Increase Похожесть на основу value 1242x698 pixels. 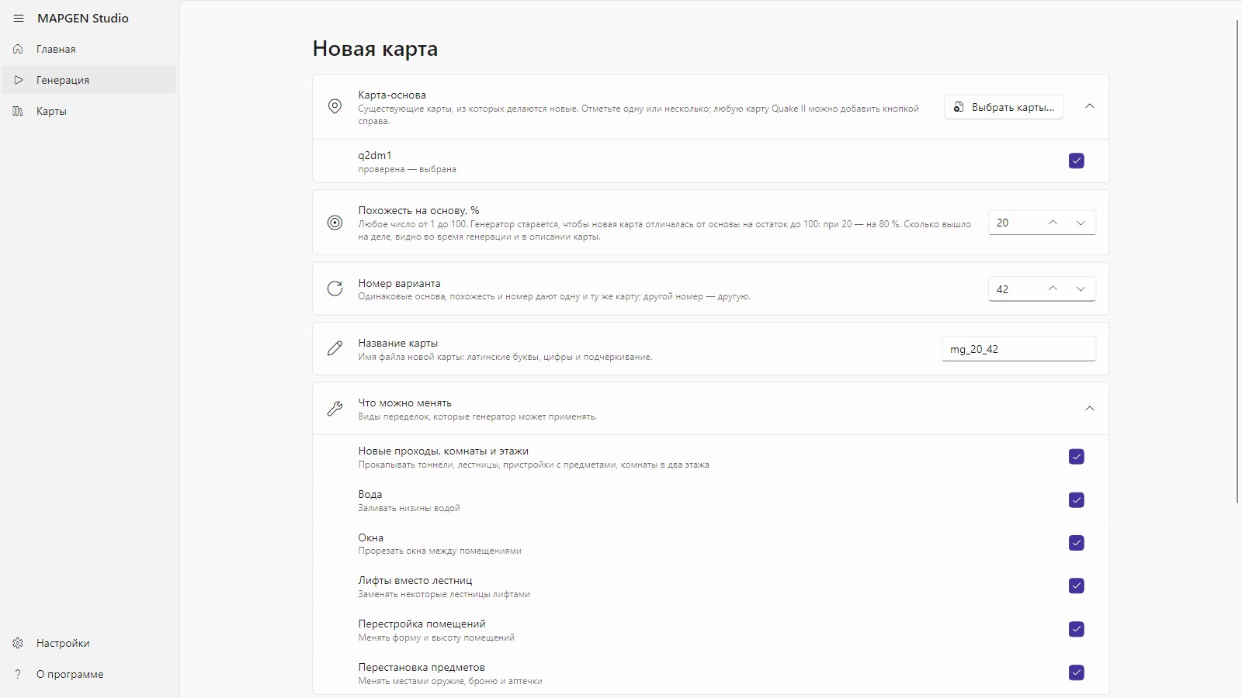point(1053,223)
